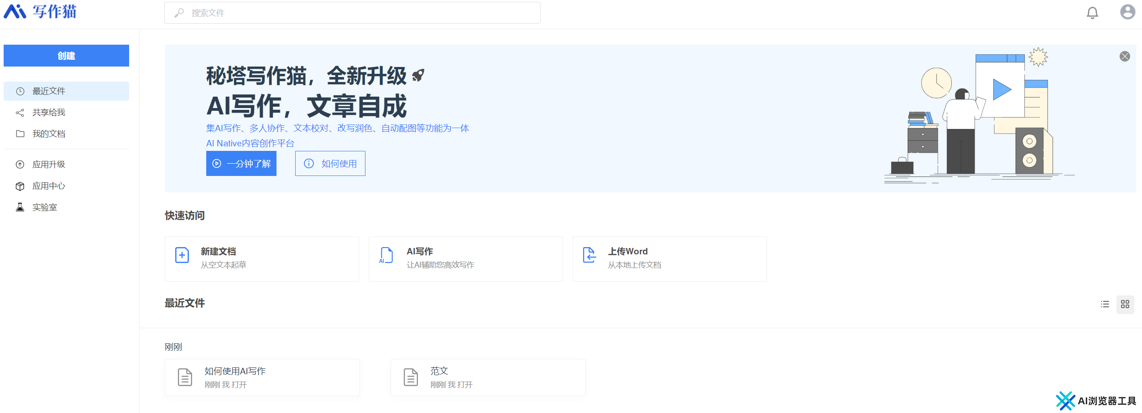Open 应用升级 in the sidebar

66,165
